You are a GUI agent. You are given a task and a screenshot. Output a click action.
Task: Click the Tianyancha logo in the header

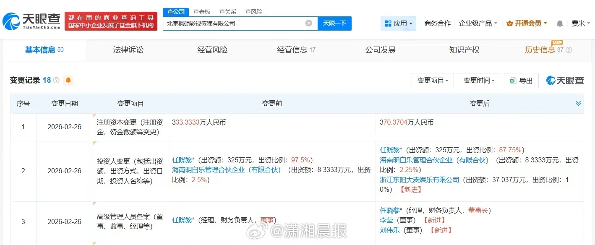point(31,21)
